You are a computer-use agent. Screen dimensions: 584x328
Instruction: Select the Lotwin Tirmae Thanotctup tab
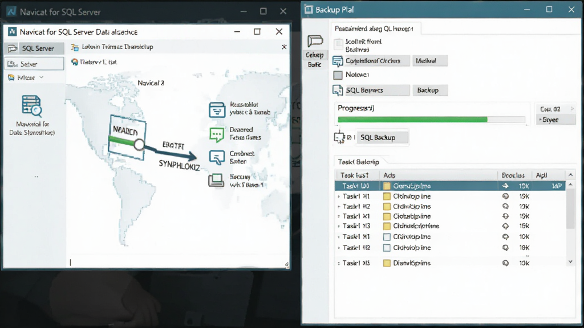[x=117, y=47]
